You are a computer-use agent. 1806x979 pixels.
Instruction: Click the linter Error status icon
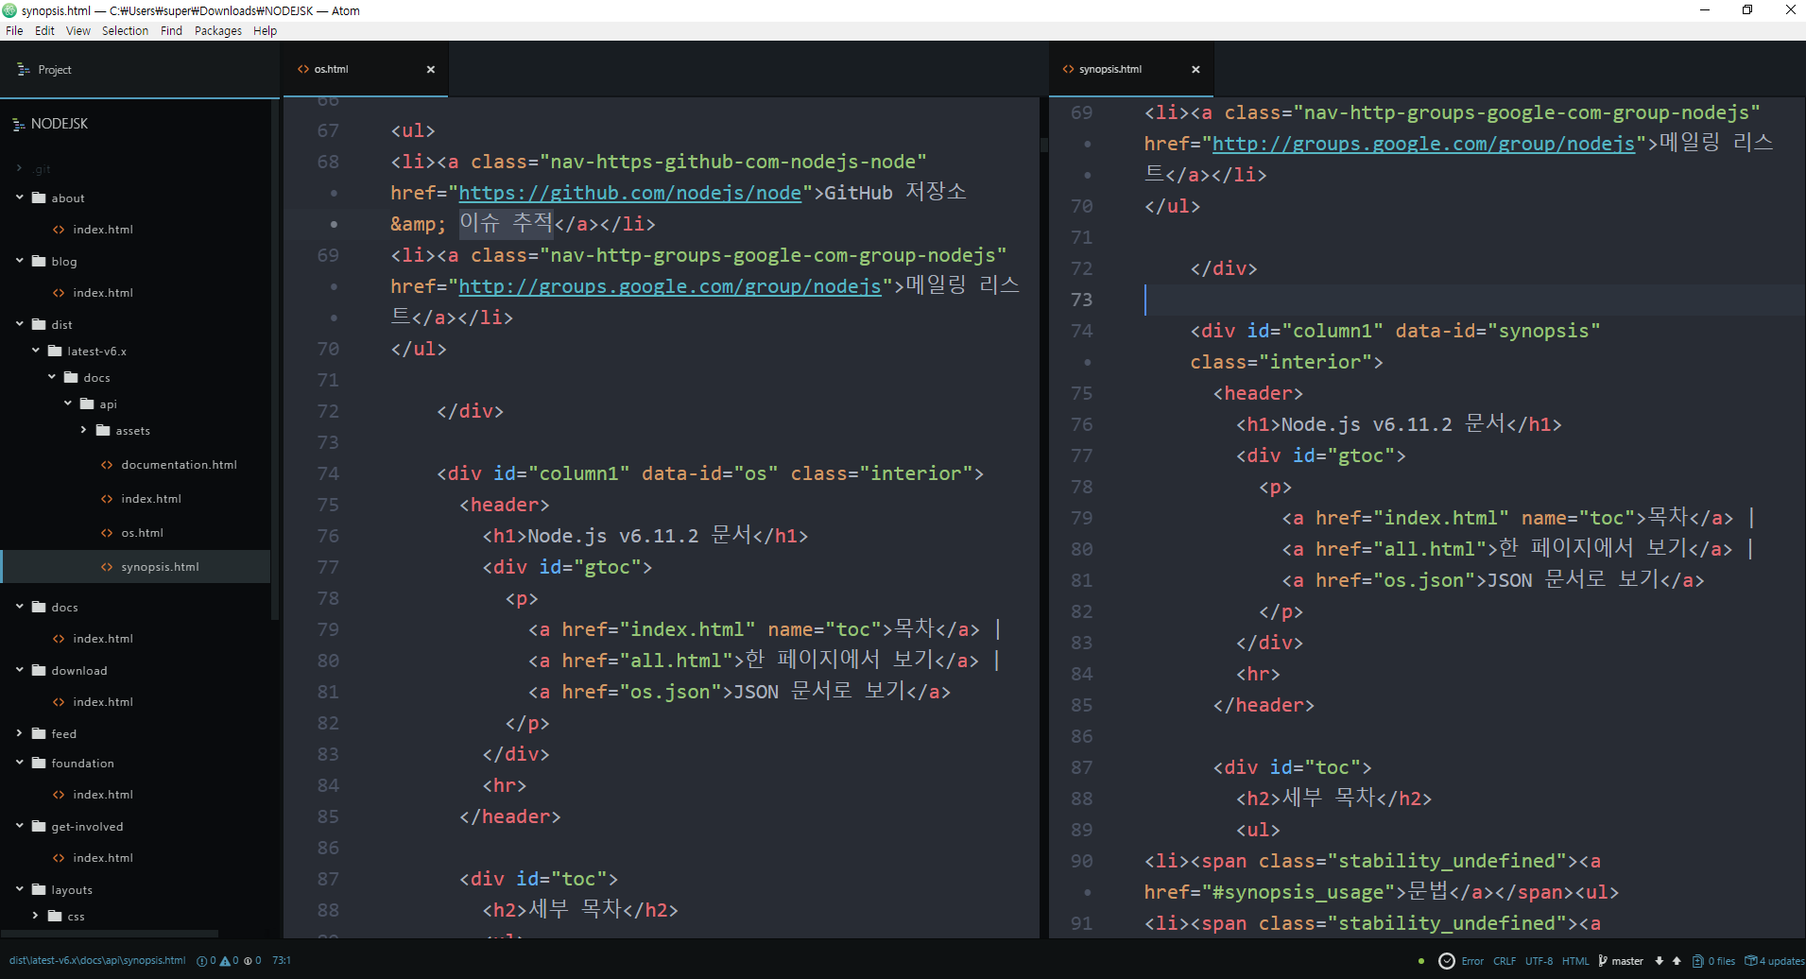tap(1446, 961)
